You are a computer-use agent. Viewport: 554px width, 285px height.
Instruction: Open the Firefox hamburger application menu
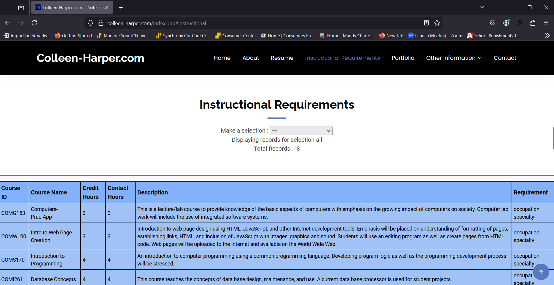[x=546, y=23]
